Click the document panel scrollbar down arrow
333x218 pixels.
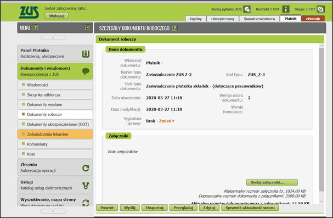click(x=321, y=201)
